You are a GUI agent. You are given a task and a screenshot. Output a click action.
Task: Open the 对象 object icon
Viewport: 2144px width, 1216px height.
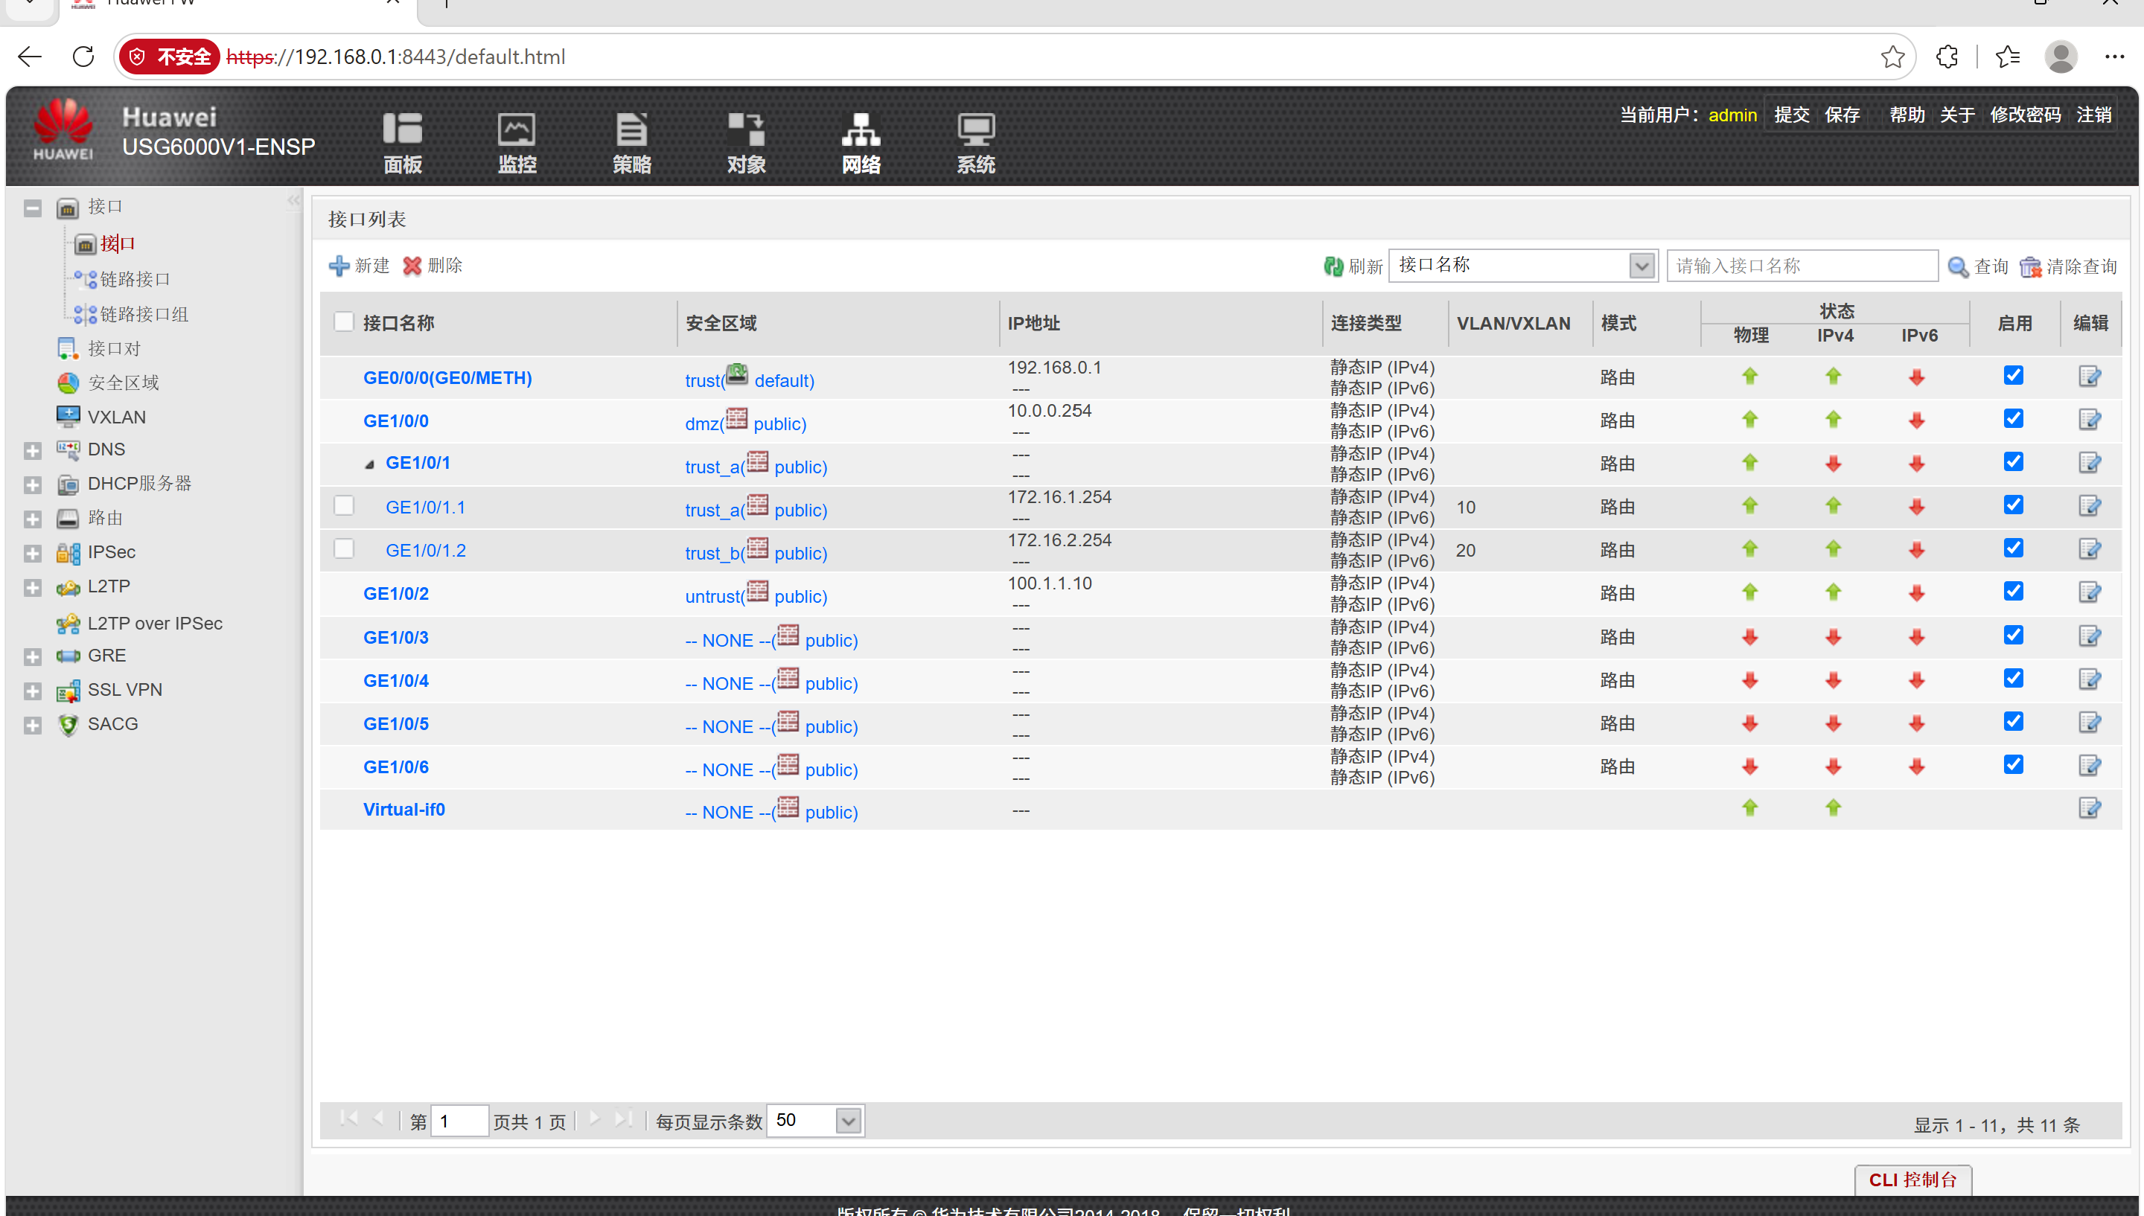point(746,142)
